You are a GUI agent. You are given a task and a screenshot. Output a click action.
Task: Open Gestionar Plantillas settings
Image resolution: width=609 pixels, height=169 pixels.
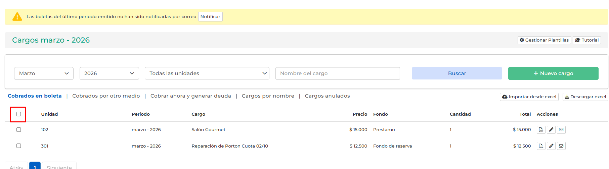coord(544,40)
